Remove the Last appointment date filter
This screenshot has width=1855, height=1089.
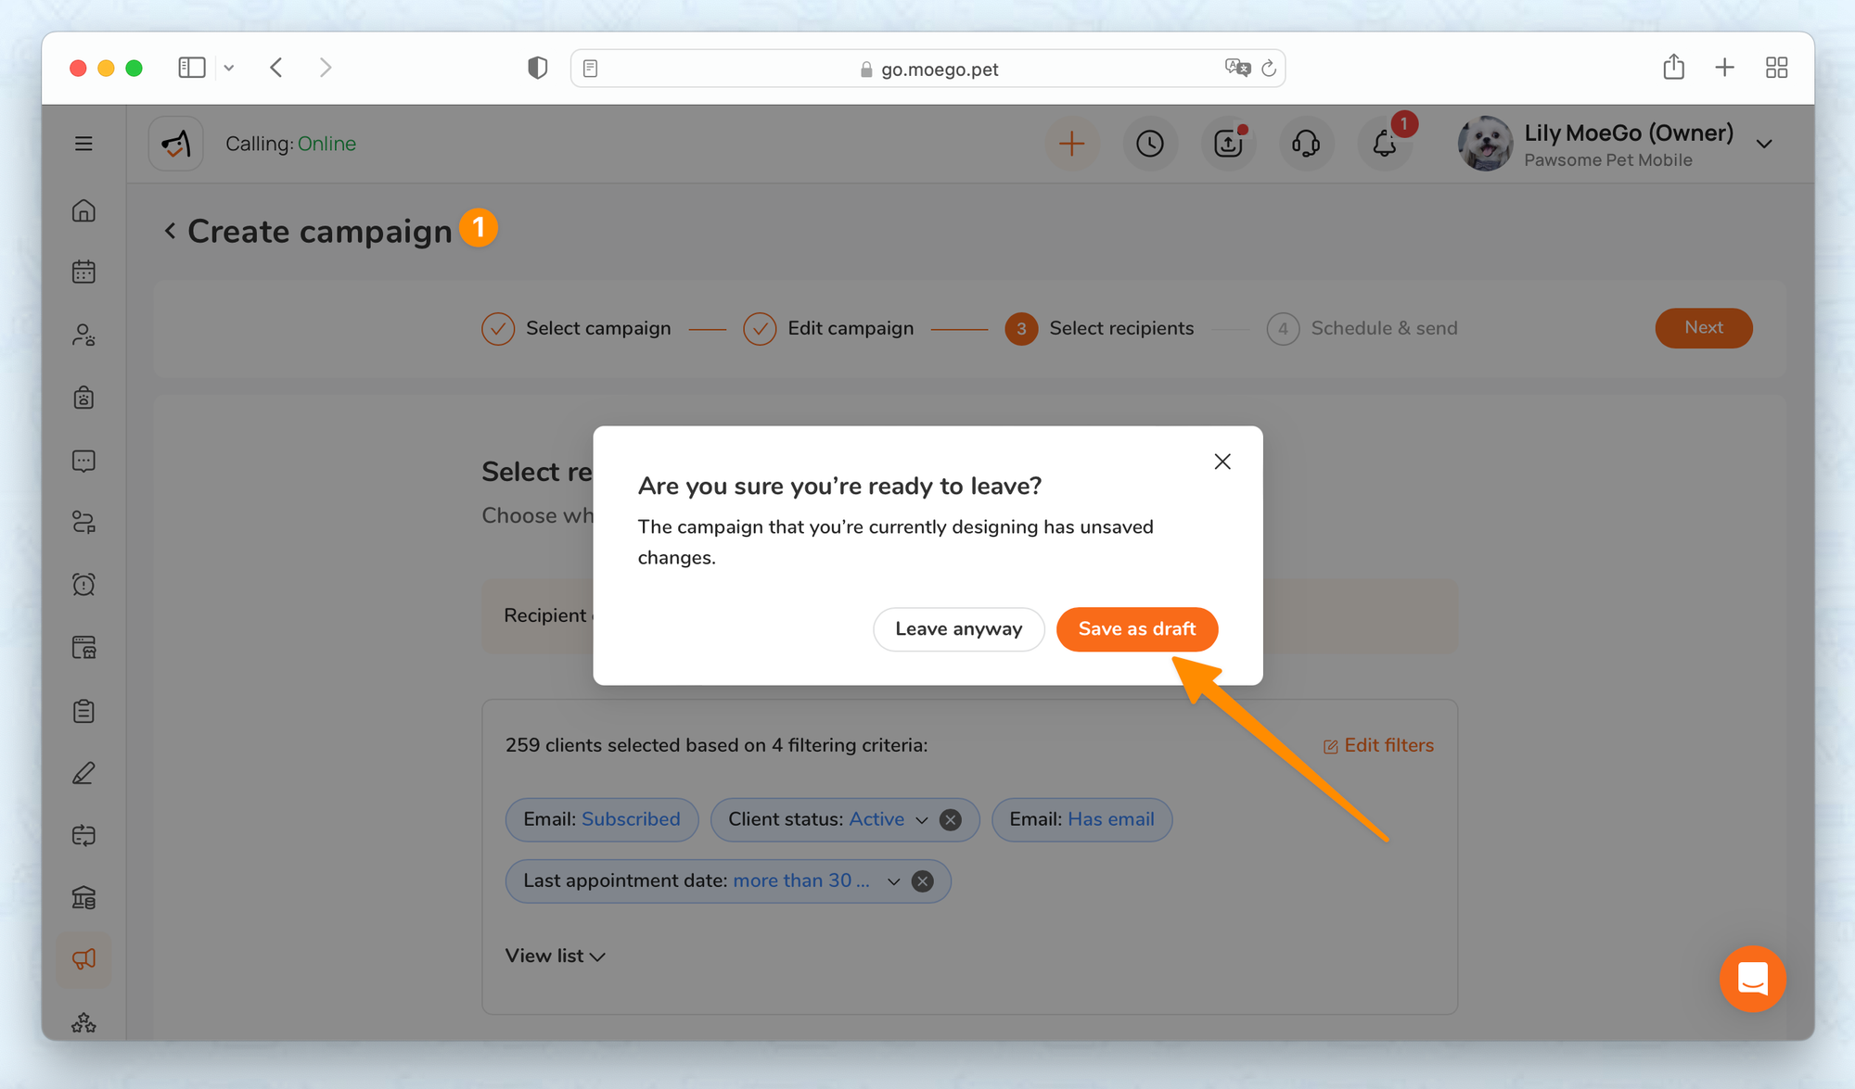(922, 881)
